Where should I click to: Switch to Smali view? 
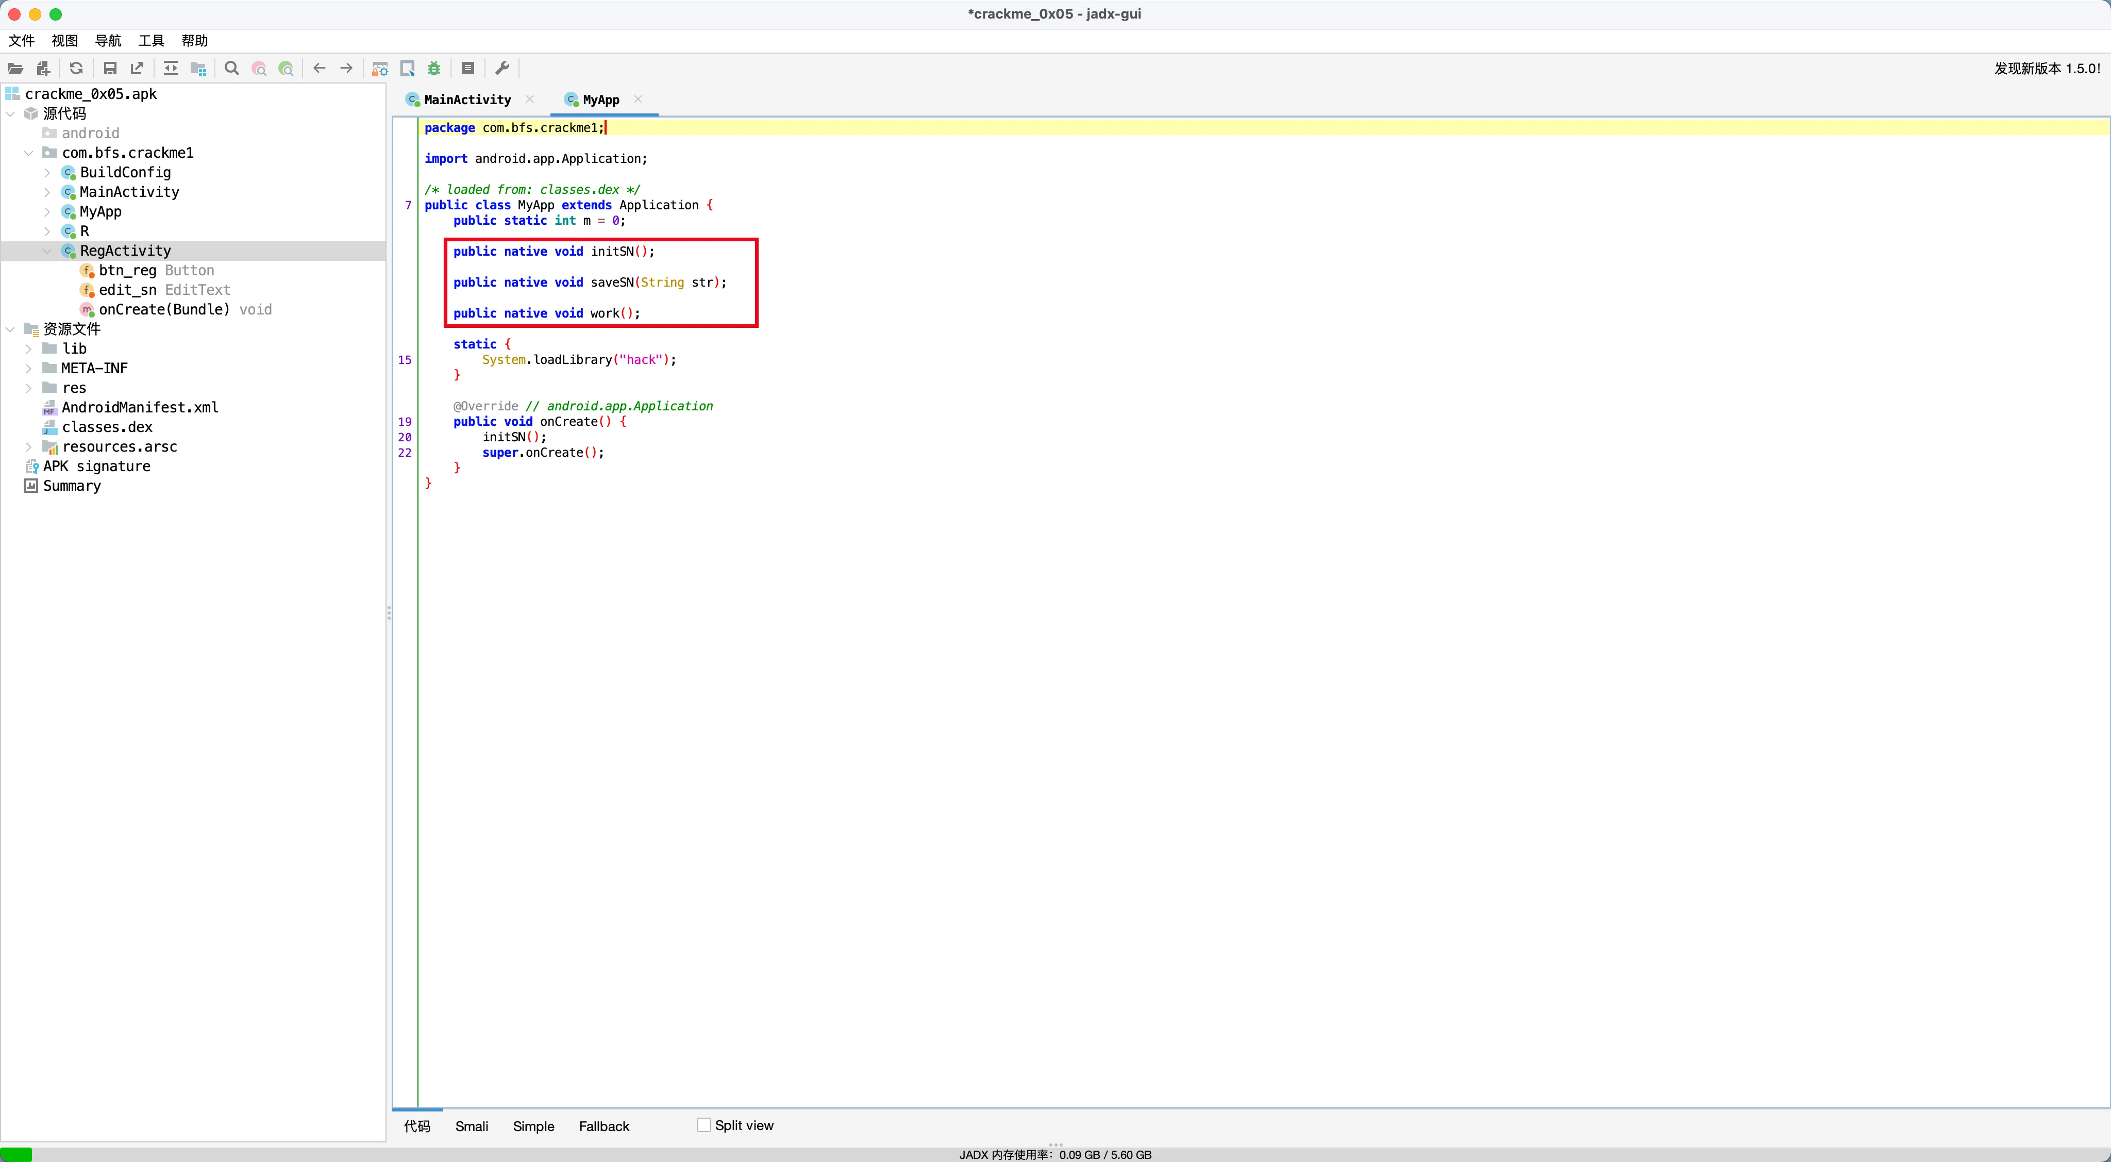(471, 1126)
